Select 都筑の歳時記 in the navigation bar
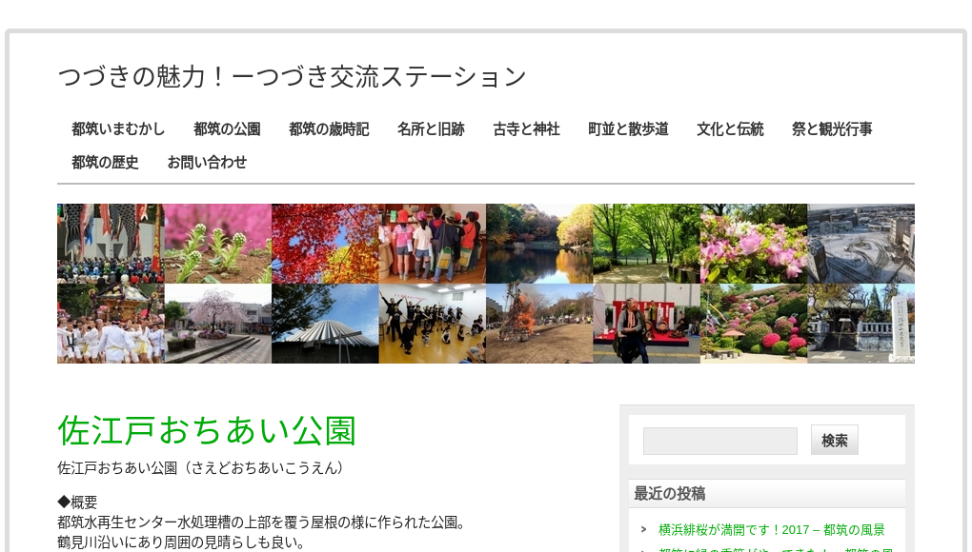 tap(329, 129)
